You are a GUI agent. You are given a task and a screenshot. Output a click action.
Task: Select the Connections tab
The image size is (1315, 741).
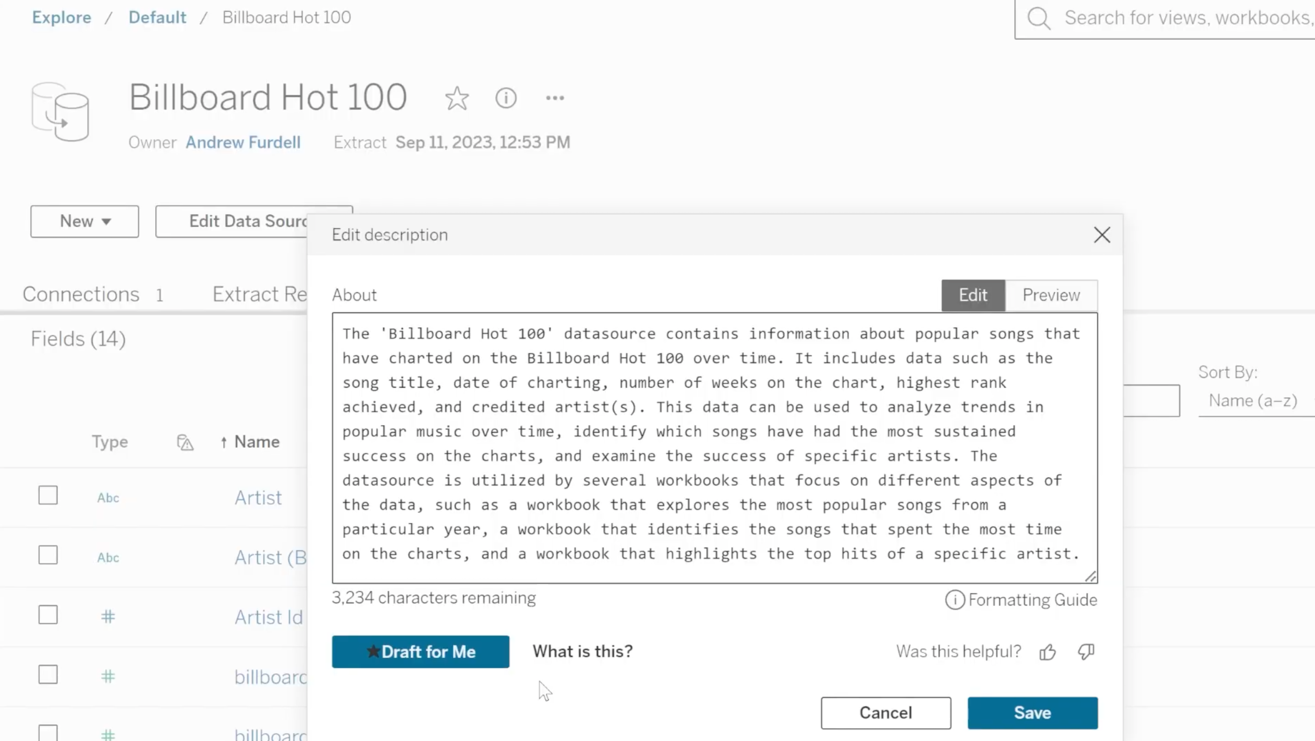81,294
